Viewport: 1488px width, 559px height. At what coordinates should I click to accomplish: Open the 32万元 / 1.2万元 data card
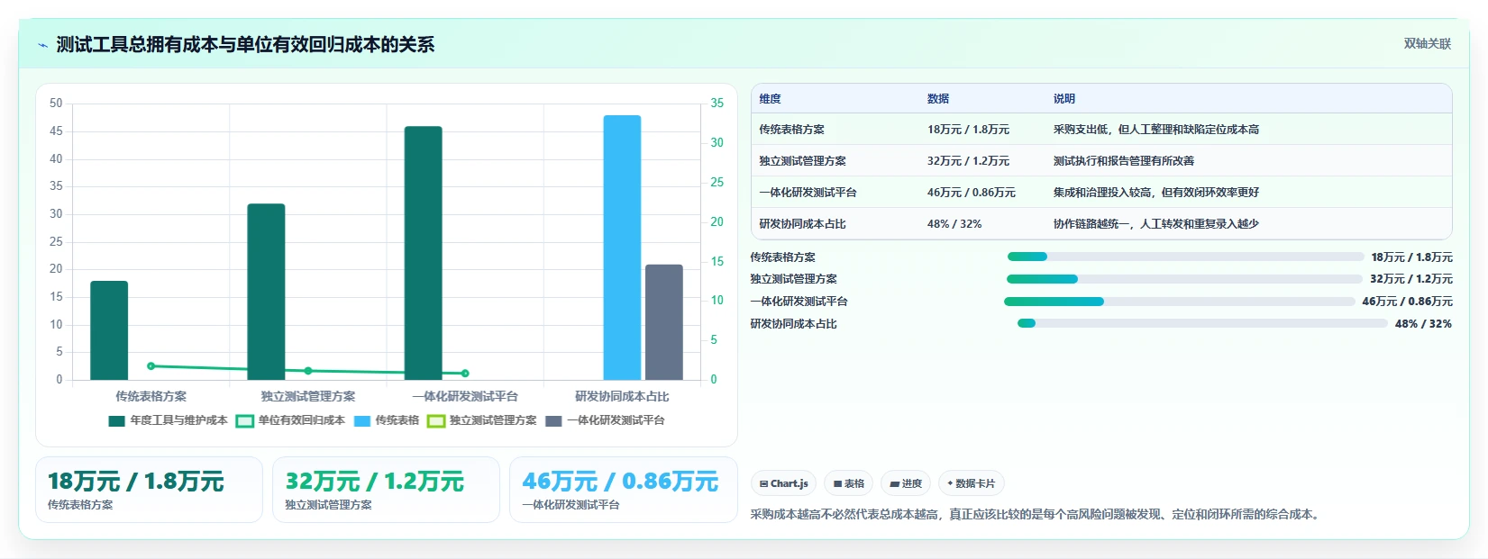pyautogui.click(x=386, y=490)
